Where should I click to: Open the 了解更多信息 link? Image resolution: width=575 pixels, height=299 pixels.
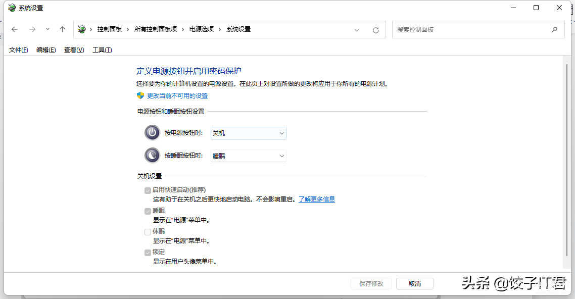click(316, 200)
